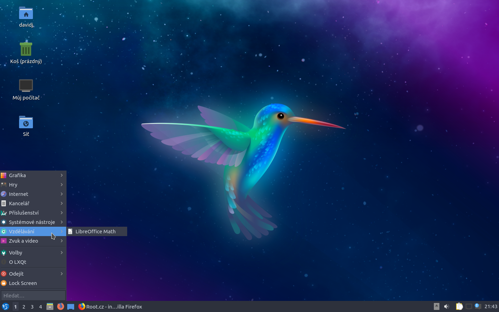Click the Show Desktop icon in taskbar

(71, 306)
